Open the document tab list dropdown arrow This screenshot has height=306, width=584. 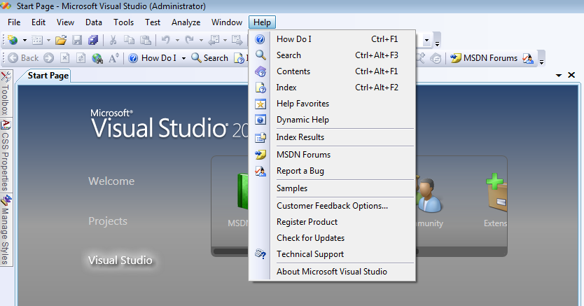point(559,75)
